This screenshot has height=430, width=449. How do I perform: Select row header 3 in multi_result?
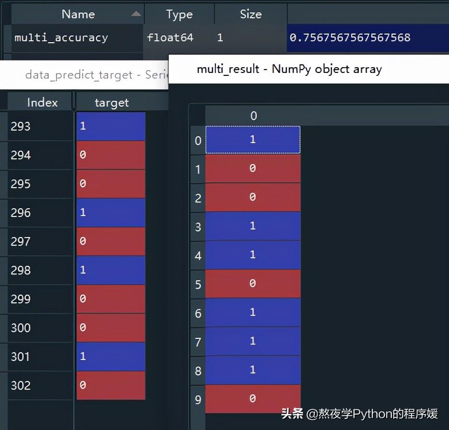point(198,227)
